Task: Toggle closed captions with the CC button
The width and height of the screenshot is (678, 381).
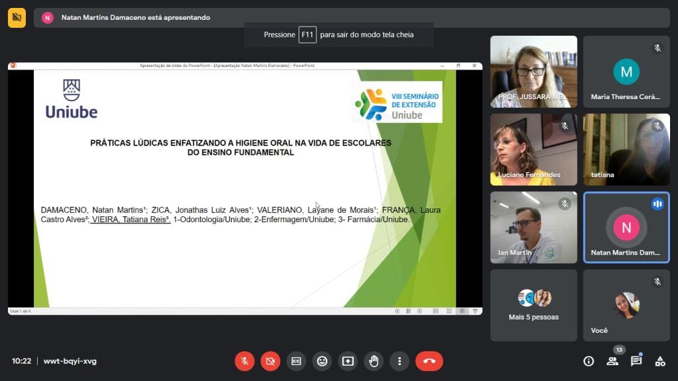Action: (296, 361)
